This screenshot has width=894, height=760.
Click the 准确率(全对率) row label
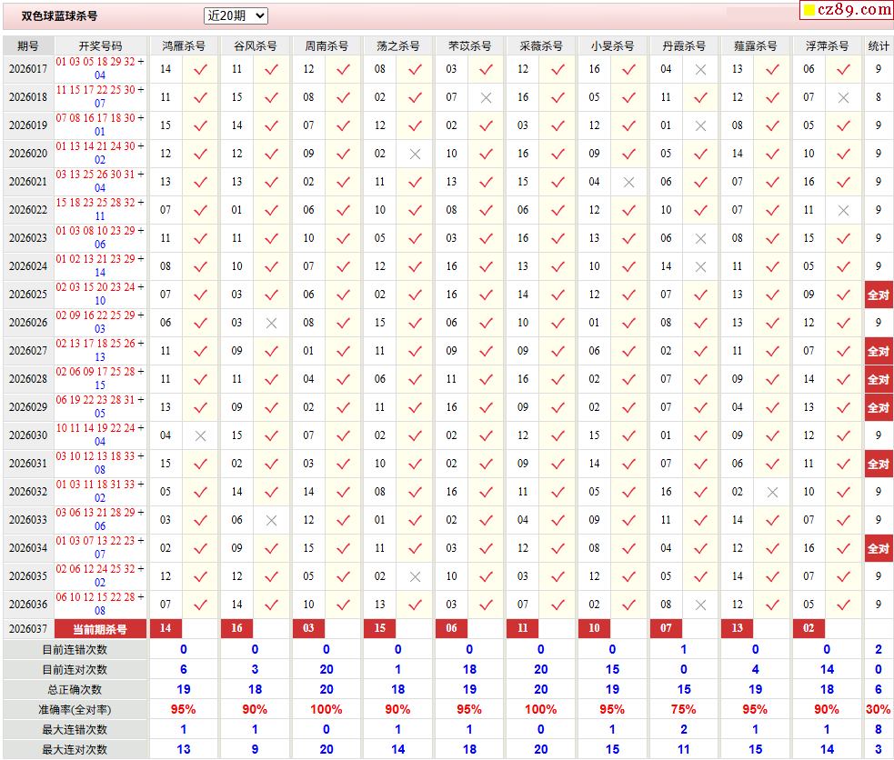75,709
